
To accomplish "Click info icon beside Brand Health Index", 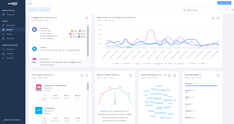I will (x=119, y=75).
